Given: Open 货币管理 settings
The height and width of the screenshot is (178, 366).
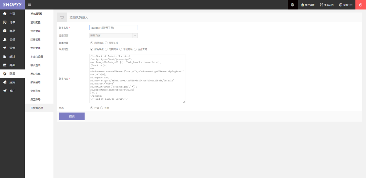Looking at the screenshot, I should point(36,31).
